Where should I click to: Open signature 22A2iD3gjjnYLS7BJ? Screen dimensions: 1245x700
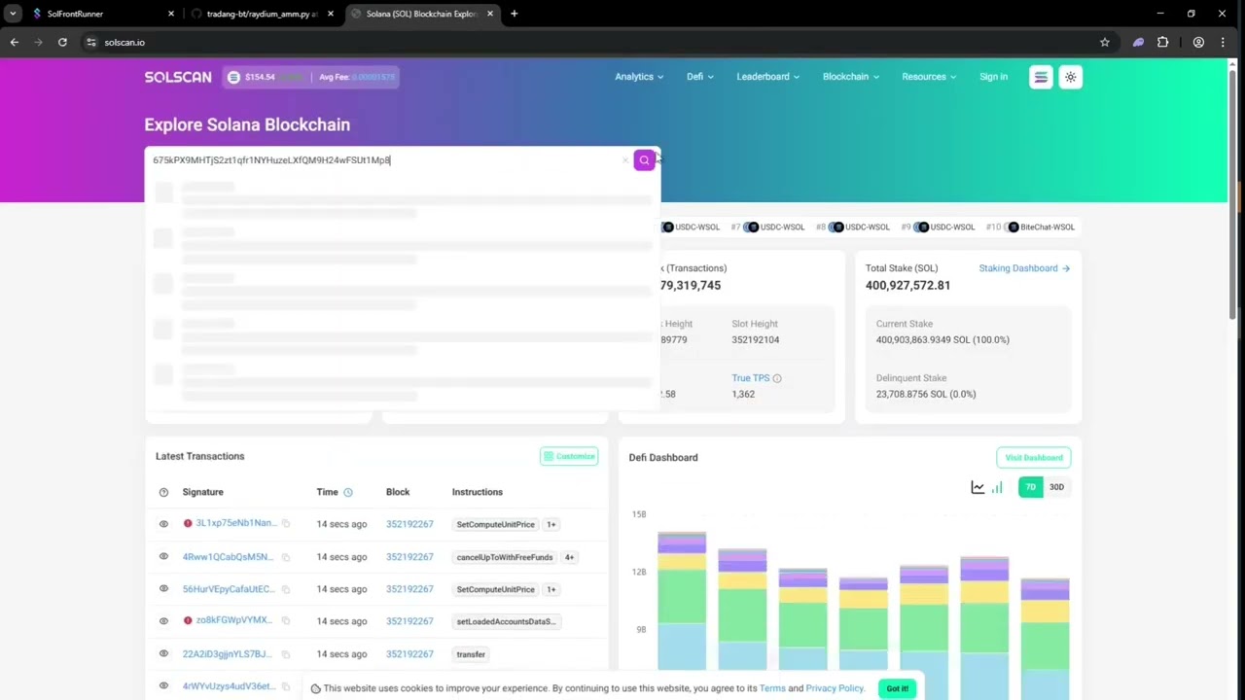pyautogui.click(x=227, y=654)
